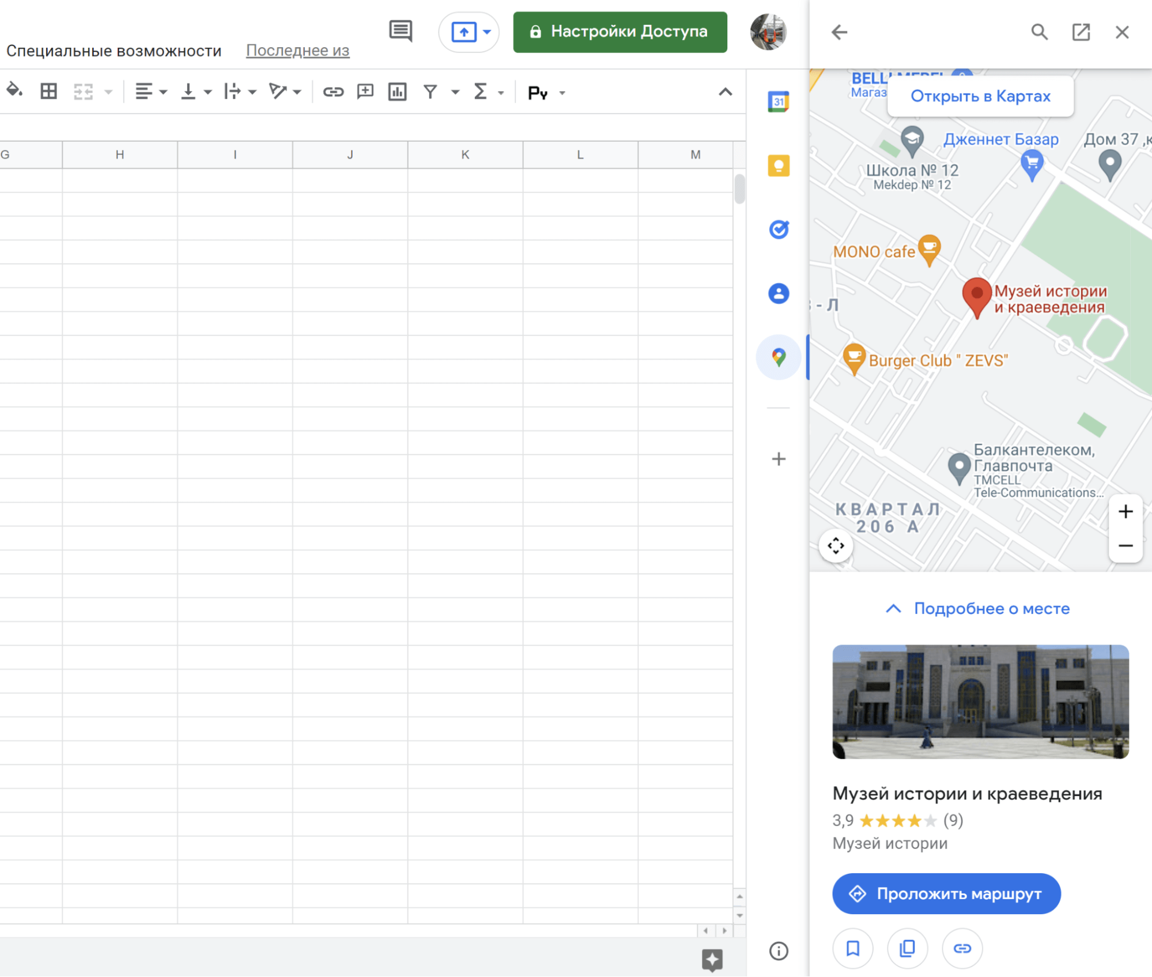The height and width of the screenshot is (977, 1152).
Task: Click Дженнет Базар marker on map
Action: 1032,164
